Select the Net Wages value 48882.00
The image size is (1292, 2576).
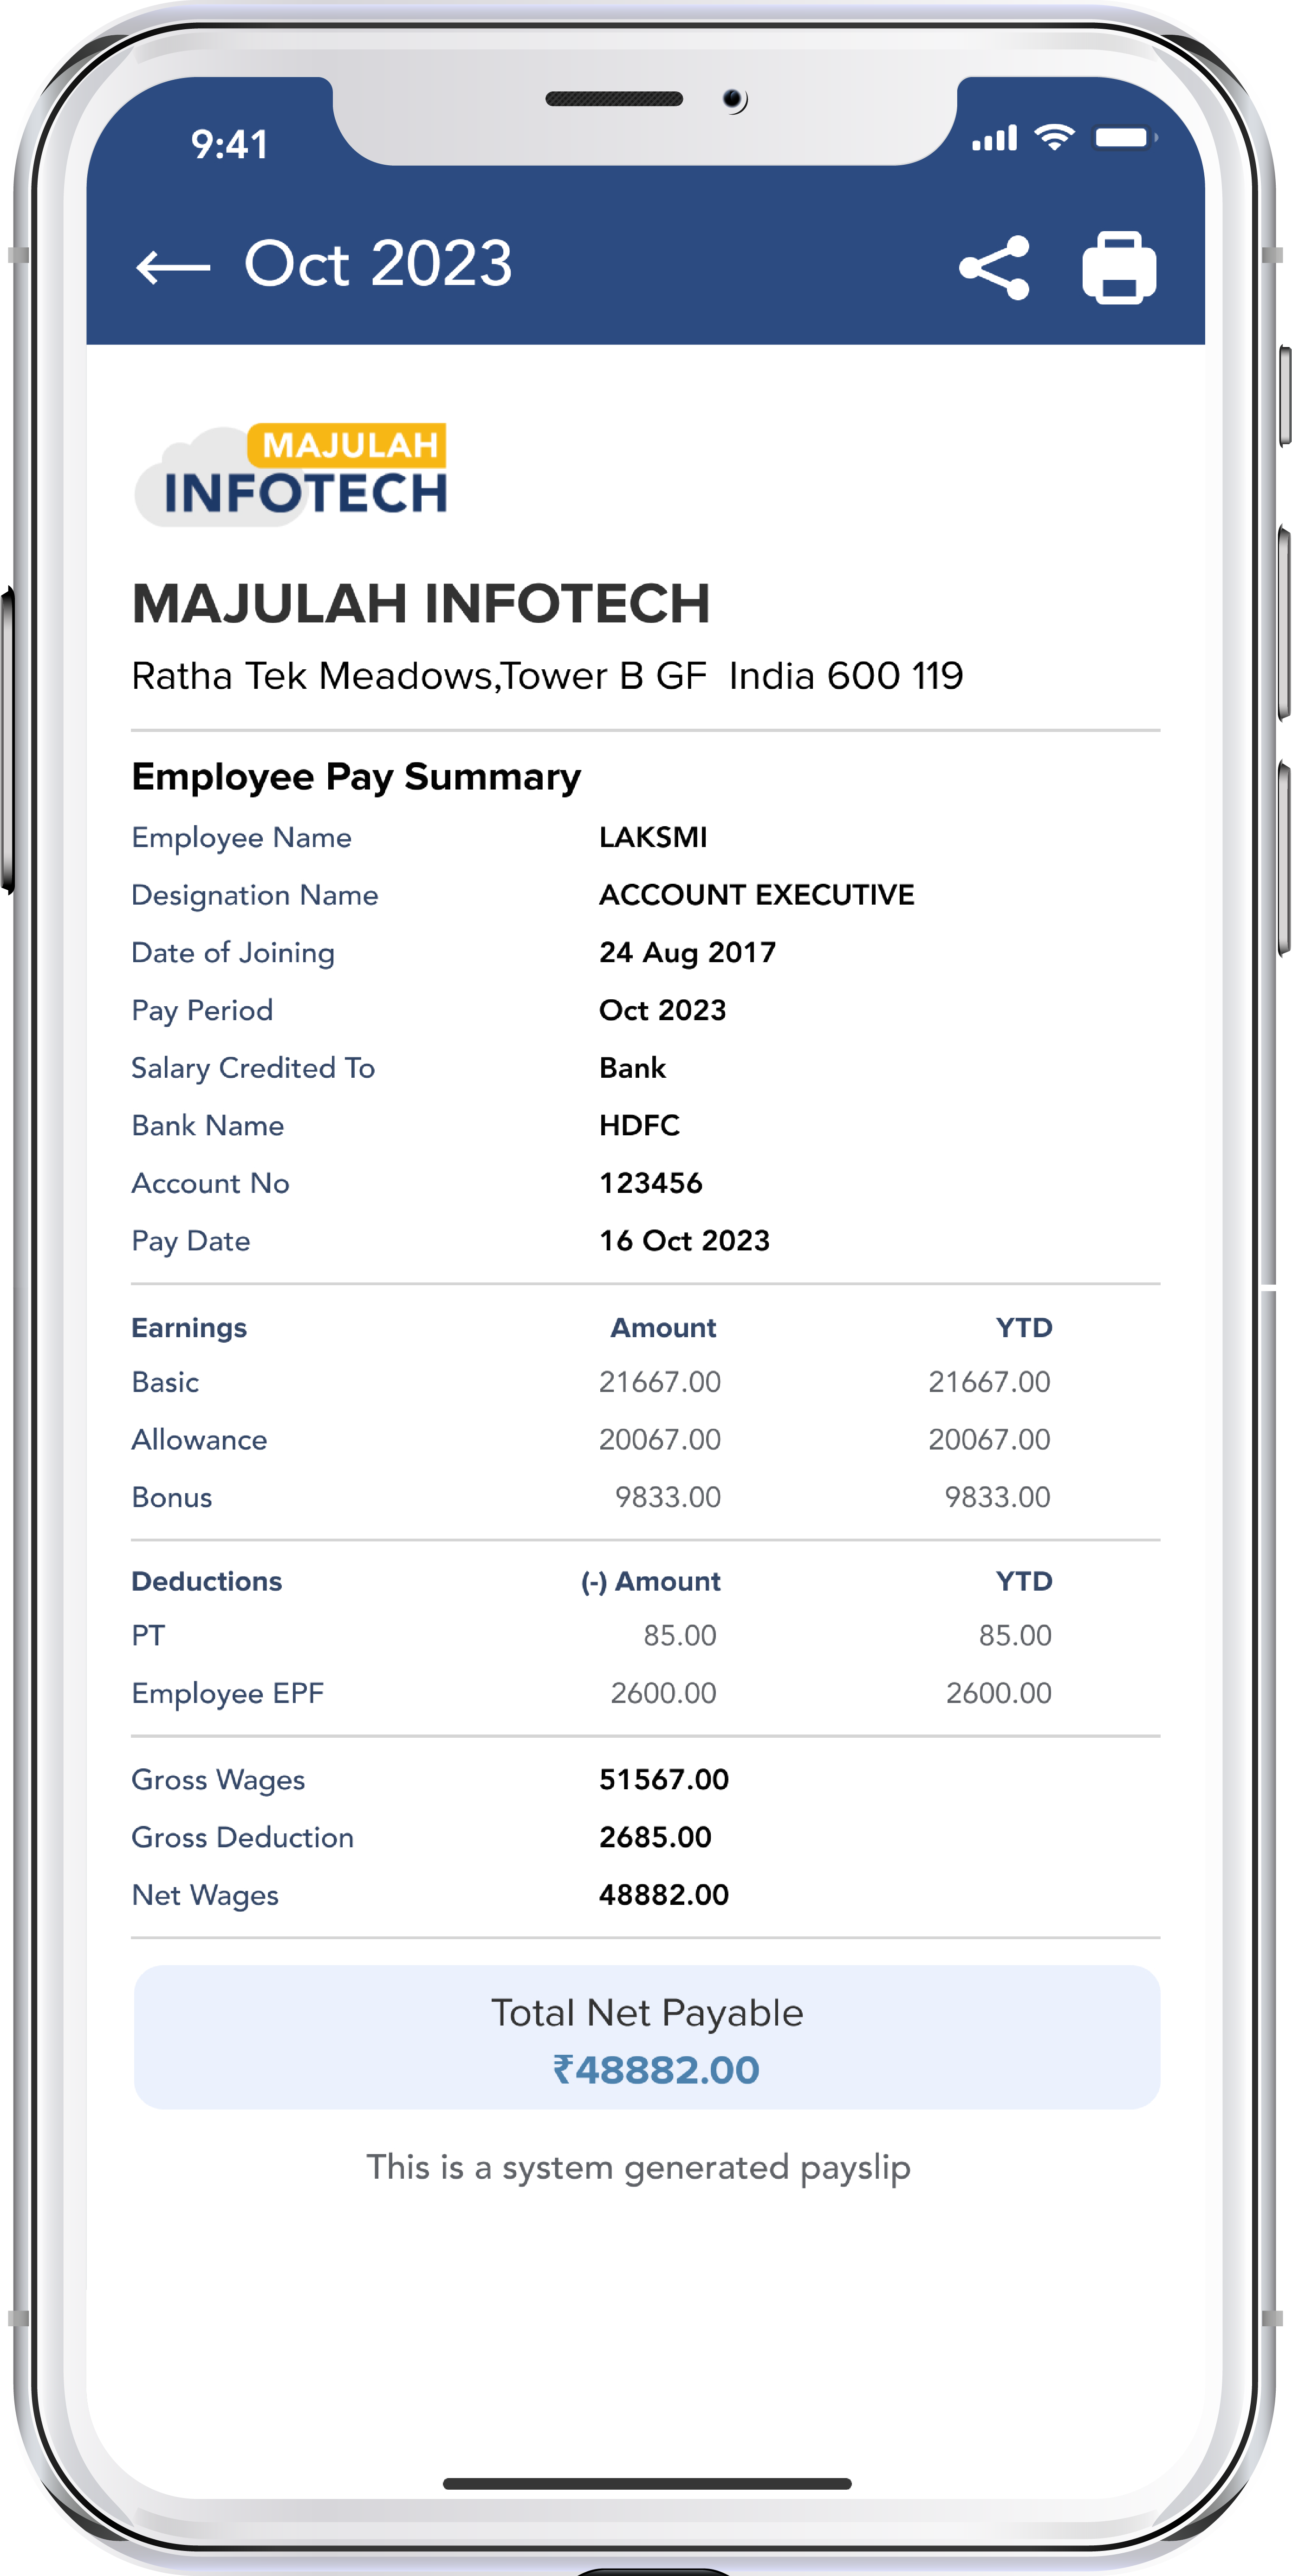pyautogui.click(x=663, y=1894)
